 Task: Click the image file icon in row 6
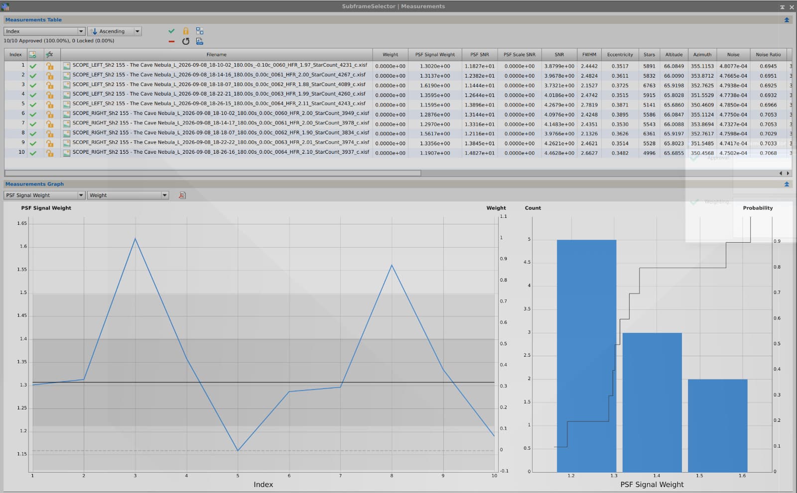(x=66, y=114)
